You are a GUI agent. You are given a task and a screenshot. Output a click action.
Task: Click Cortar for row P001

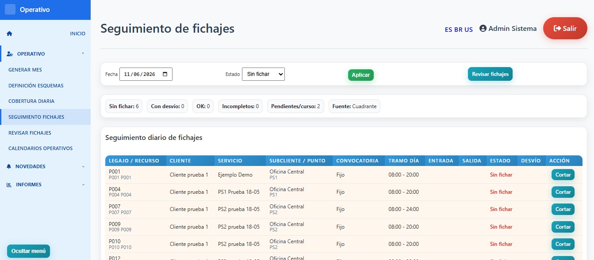pyautogui.click(x=563, y=175)
